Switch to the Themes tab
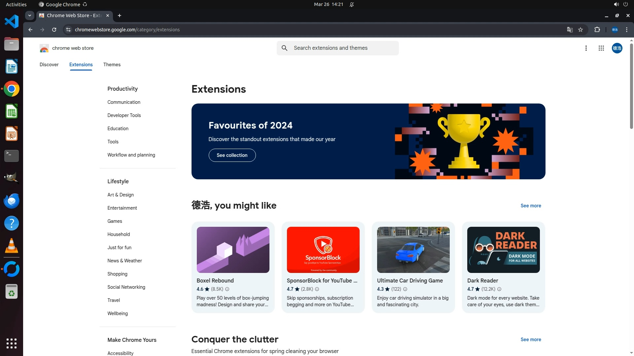The width and height of the screenshot is (634, 356). (x=112, y=65)
